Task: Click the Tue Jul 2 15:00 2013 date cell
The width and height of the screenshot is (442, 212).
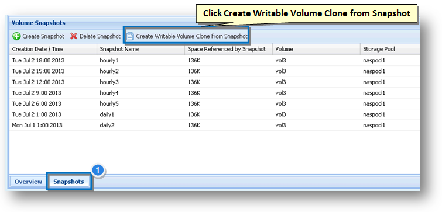Action: point(53,71)
